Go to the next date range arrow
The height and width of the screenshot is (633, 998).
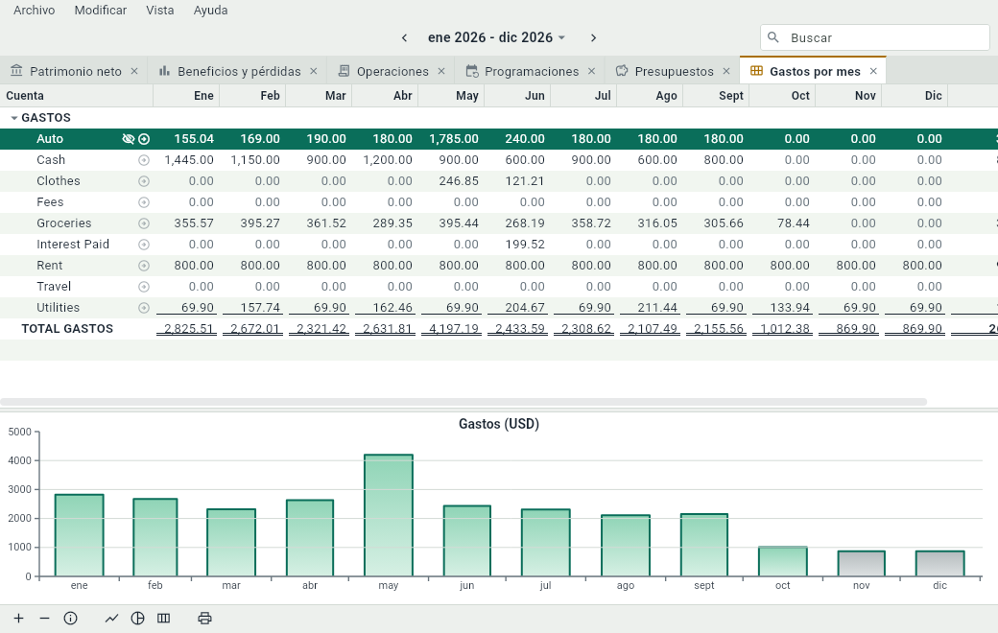[x=593, y=37]
